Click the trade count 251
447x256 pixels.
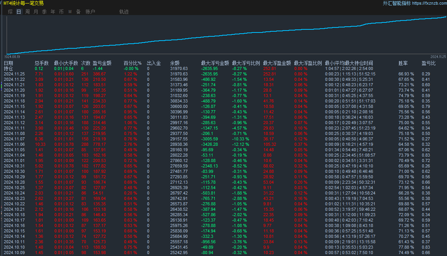[x=85, y=74]
